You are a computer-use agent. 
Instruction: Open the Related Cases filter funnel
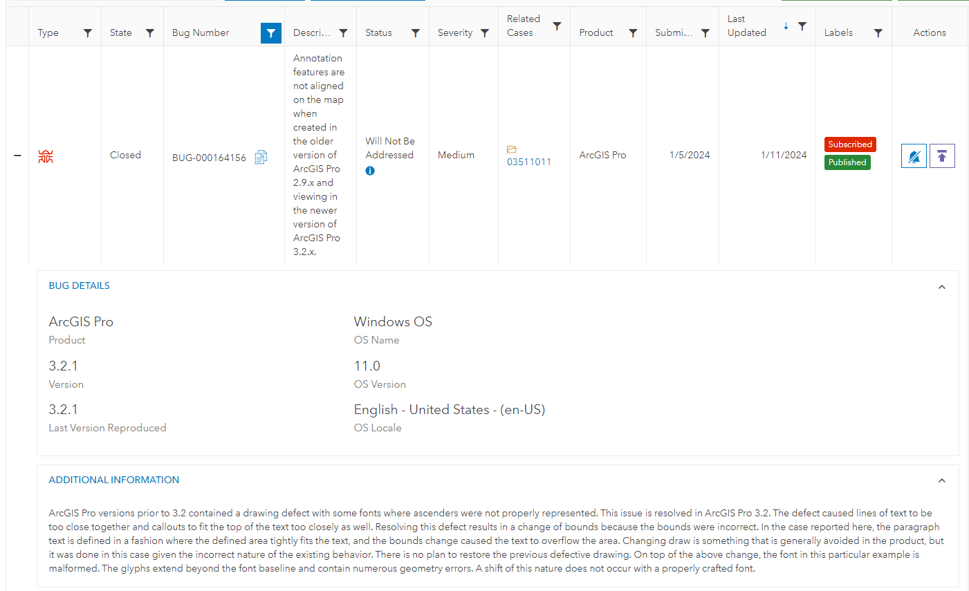point(557,26)
